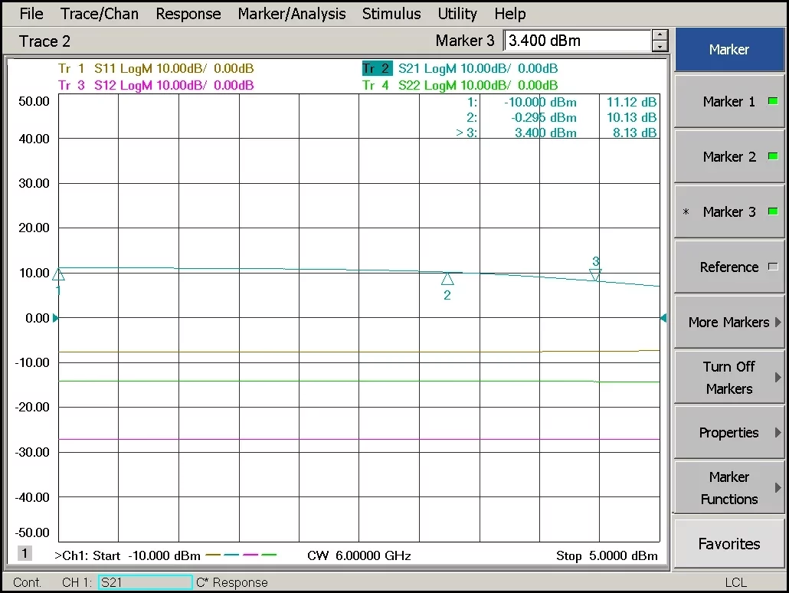Viewport: 789px width, 593px height.
Task: Decrement Marker 3 value with down arrow
Action: point(660,46)
